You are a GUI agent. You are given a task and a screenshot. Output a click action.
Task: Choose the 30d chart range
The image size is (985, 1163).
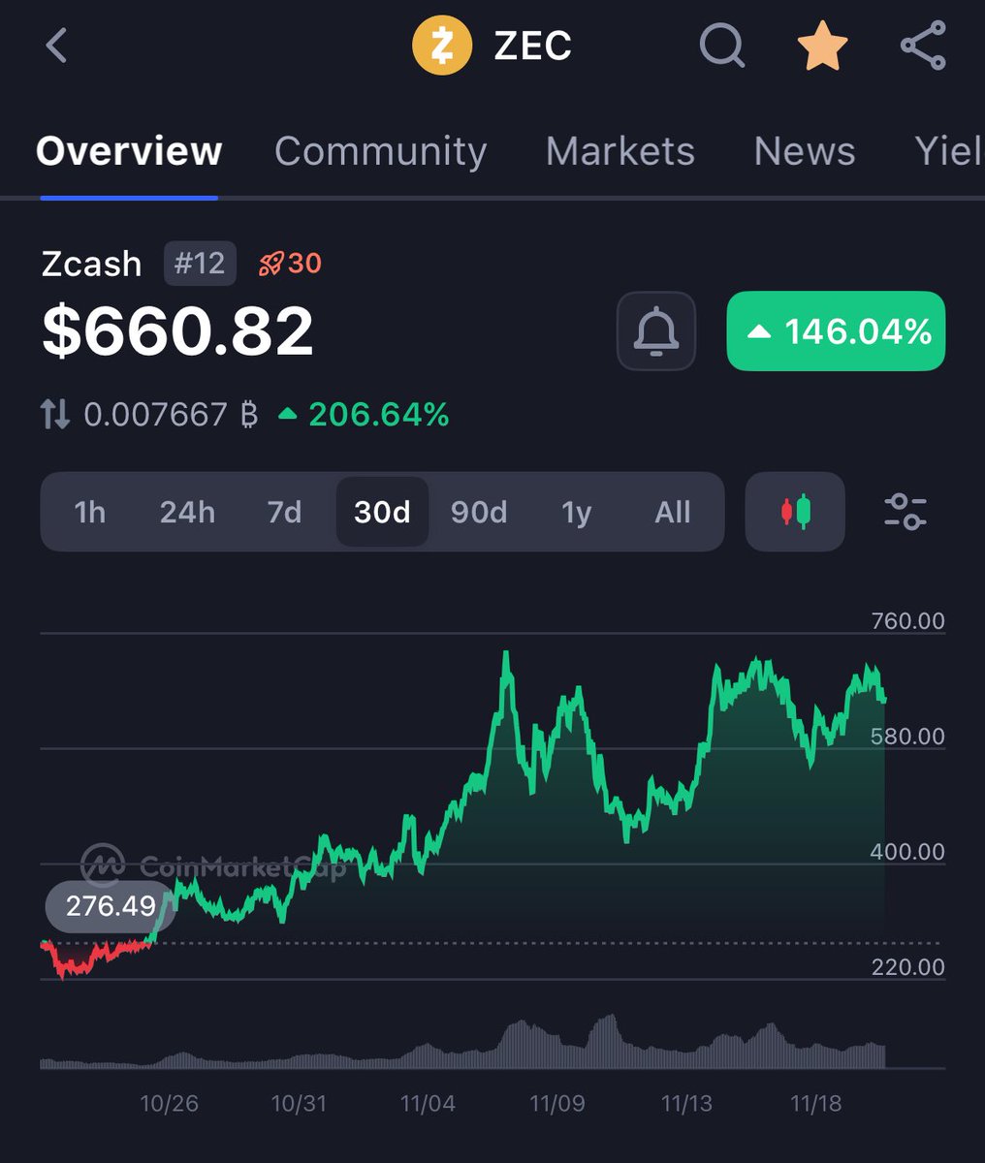[x=382, y=512]
